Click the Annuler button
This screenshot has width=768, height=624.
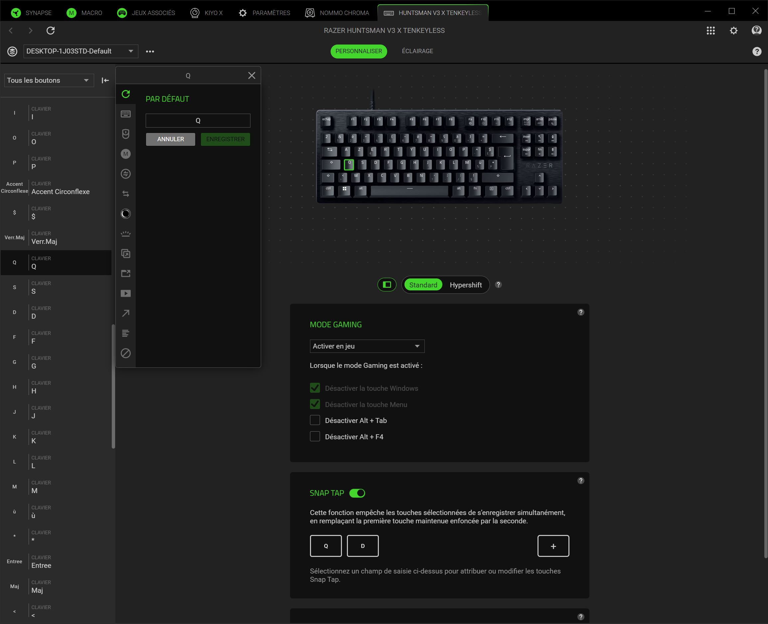171,139
